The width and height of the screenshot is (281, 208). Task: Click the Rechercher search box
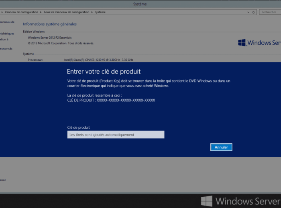pyautogui.click(x=270, y=12)
